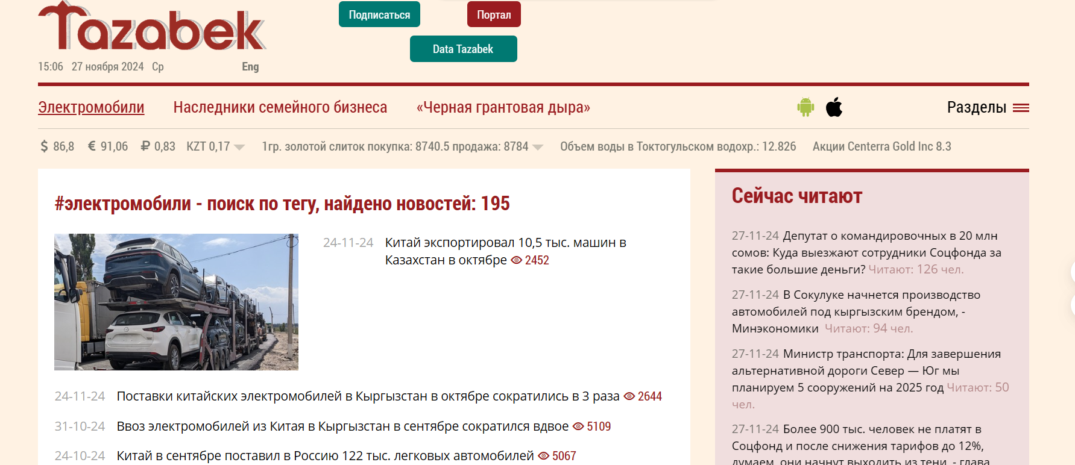1075x465 pixels.
Task: Open article Китай в сентябре поставил в Россию
Action: tap(325, 456)
